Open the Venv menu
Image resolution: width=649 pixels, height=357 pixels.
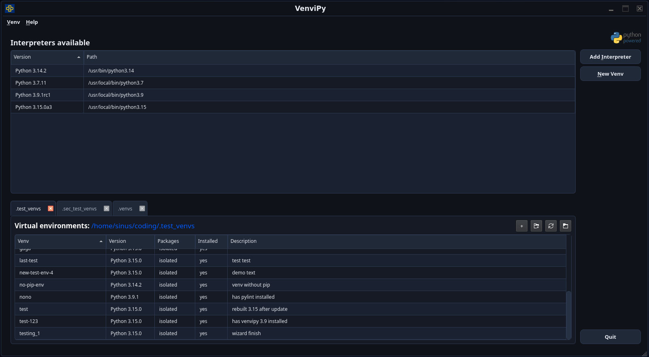click(x=13, y=22)
